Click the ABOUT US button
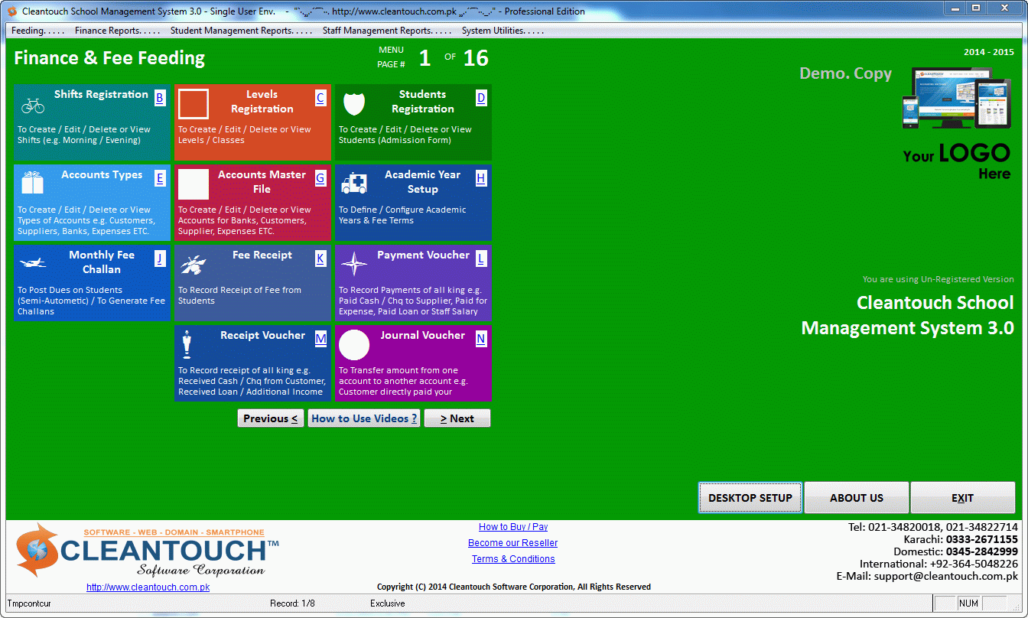Viewport: 1028px width, 618px height. 857,498
